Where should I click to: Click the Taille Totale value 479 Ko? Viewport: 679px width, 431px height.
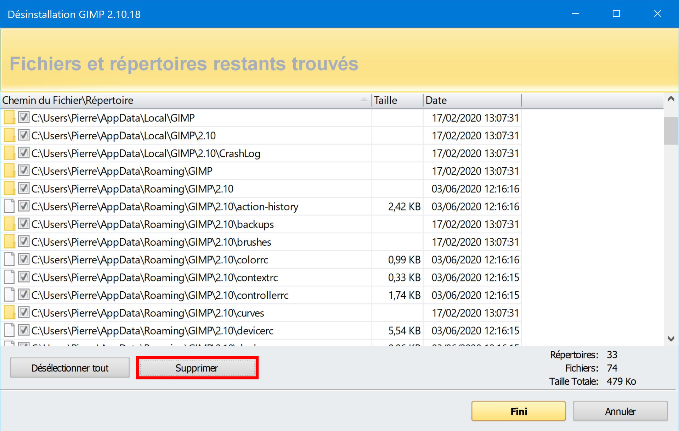tap(621, 381)
